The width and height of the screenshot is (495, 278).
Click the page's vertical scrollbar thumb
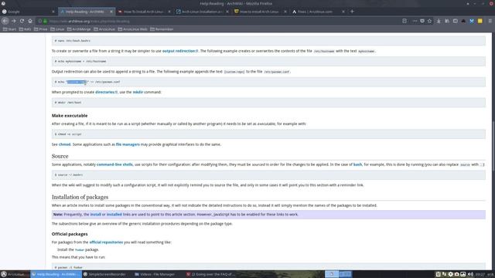493,146
